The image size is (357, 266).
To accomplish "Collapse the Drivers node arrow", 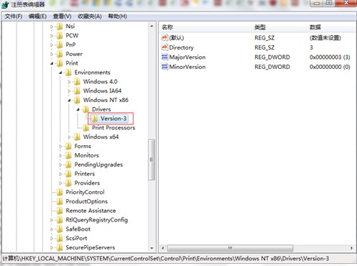I will pos(78,109).
